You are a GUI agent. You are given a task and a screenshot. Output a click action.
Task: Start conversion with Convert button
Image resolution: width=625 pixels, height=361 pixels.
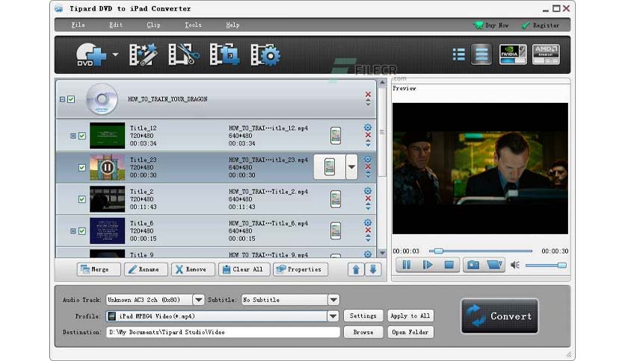[500, 316]
